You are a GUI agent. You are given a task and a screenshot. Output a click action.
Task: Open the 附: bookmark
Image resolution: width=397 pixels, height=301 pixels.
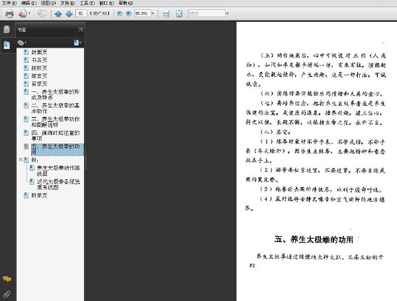35,160
